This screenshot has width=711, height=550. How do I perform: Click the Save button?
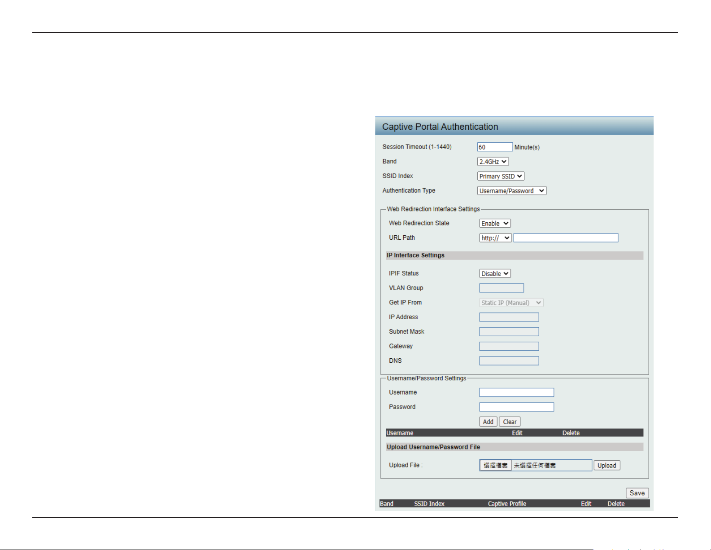pyautogui.click(x=637, y=493)
